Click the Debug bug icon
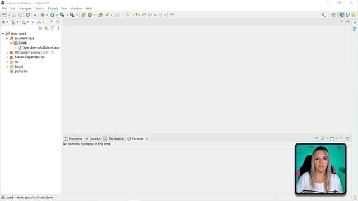Screen dimensions: 358x201 pyautogui.click(x=43, y=15)
